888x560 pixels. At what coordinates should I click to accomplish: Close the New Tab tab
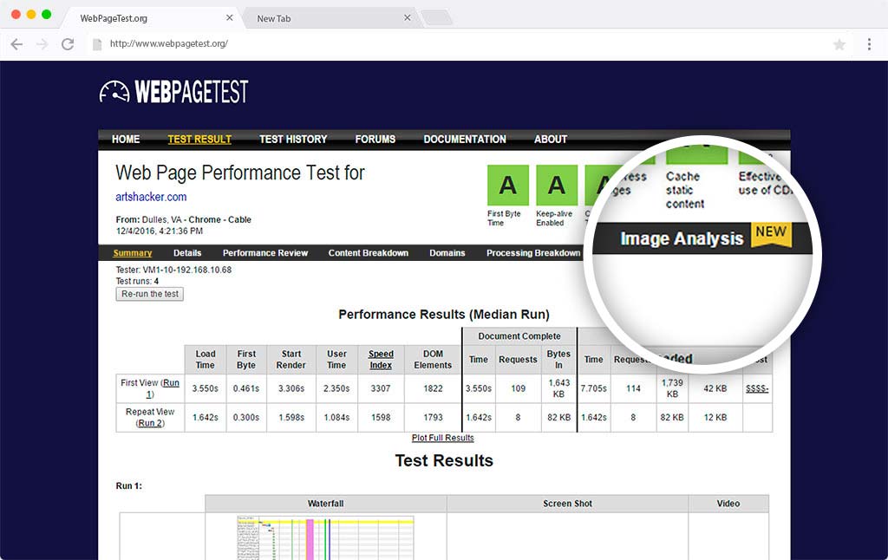408,17
